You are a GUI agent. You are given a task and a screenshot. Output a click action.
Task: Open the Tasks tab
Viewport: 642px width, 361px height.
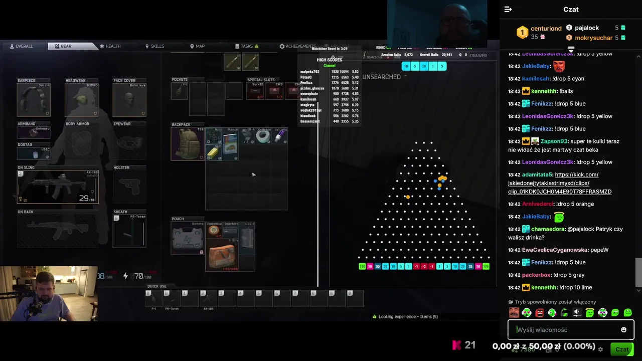[x=247, y=46]
